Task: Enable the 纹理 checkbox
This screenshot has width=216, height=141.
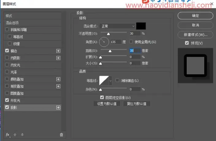Action: tap(9, 44)
